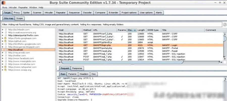Click the page icon beside detectportal.firefox.com

(x=6, y=35)
